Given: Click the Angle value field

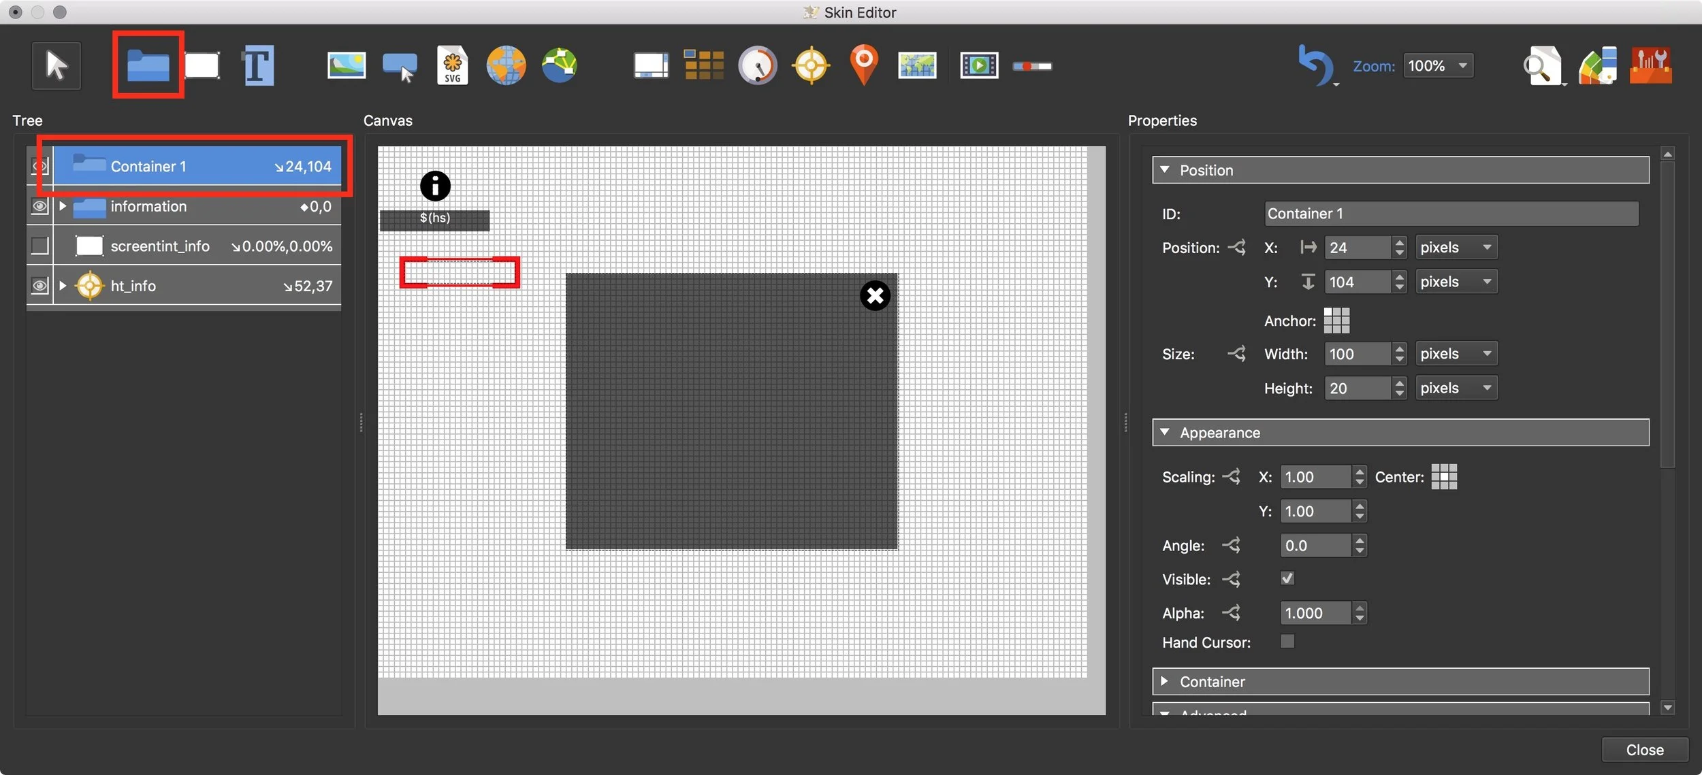Looking at the screenshot, I should click(x=1316, y=546).
